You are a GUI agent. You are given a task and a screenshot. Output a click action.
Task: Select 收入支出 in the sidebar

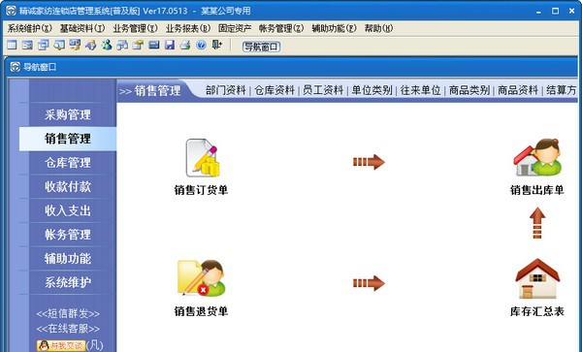pyautogui.click(x=68, y=210)
